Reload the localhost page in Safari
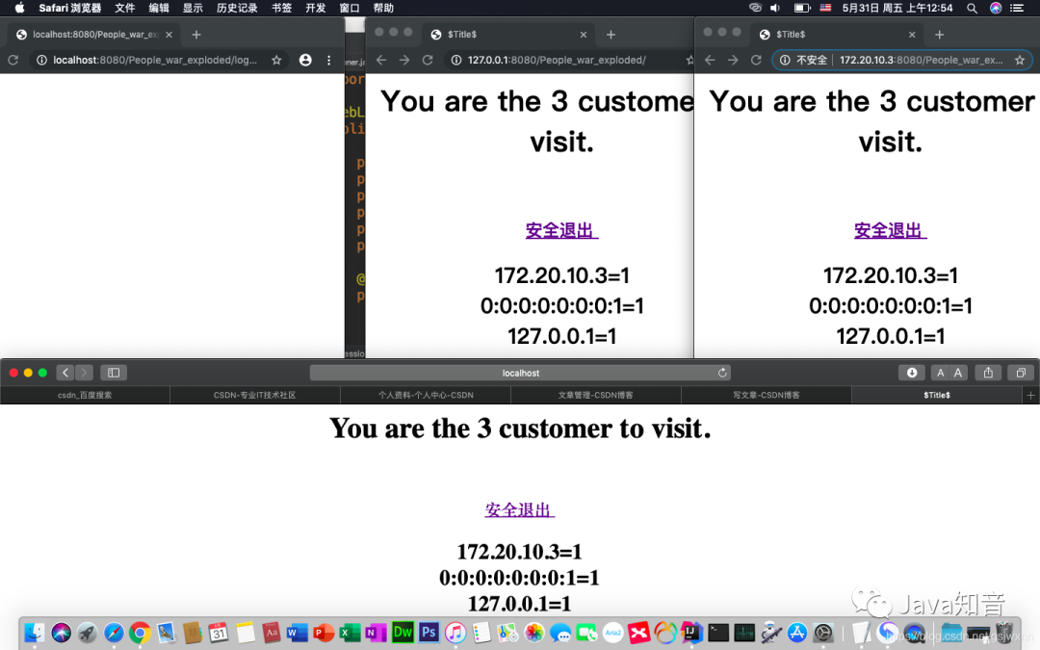This screenshot has width=1040, height=650. coord(722,373)
